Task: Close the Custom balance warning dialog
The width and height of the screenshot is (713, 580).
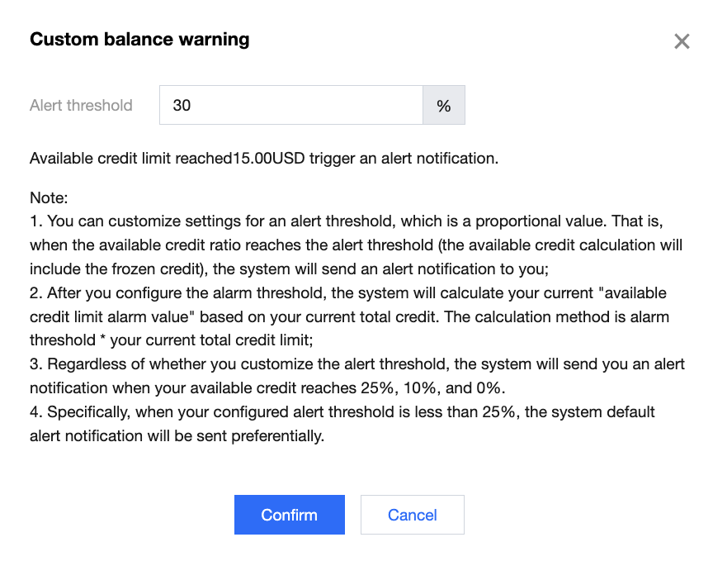Action: (x=682, y=41)
